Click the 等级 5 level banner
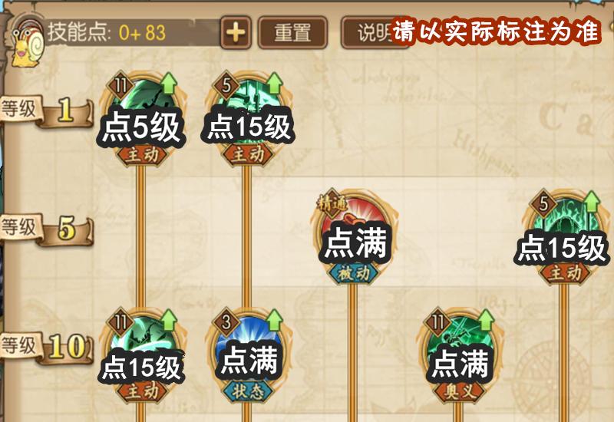 47,229
